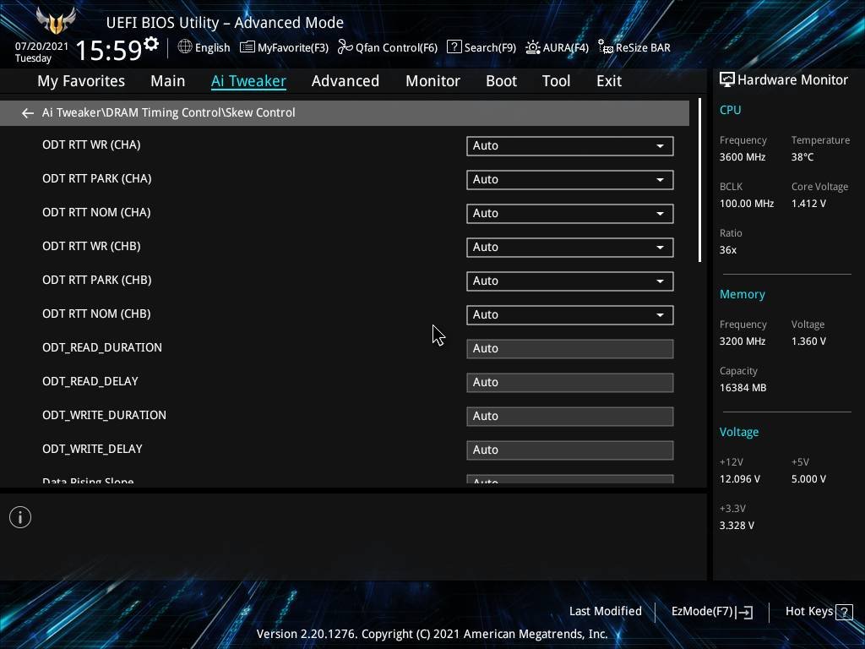Open the My Favorites tab
This screenshot has height=649, width=865.
click(x=81, y=81)
